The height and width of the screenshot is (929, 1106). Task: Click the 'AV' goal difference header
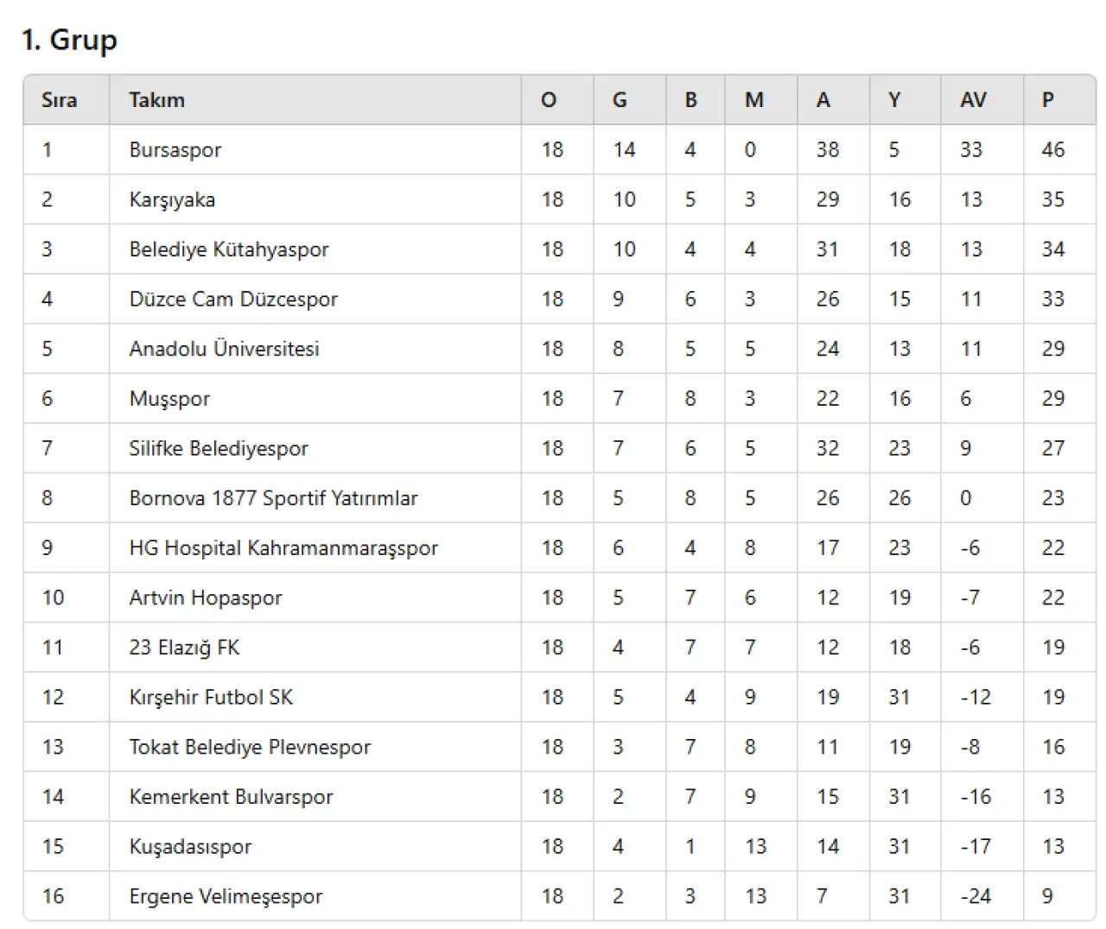click(973, 100)
